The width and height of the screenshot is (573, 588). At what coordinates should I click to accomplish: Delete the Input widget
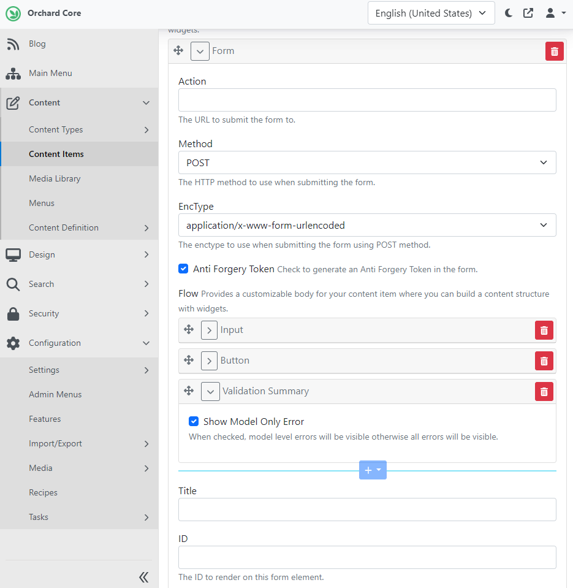(x=544, y=330)
